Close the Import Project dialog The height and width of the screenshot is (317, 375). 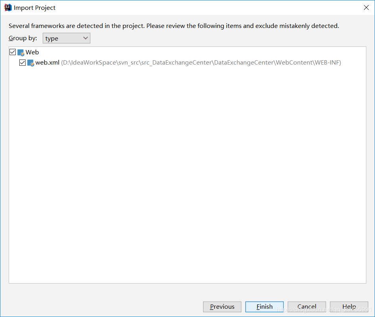[x=366, y=7]
